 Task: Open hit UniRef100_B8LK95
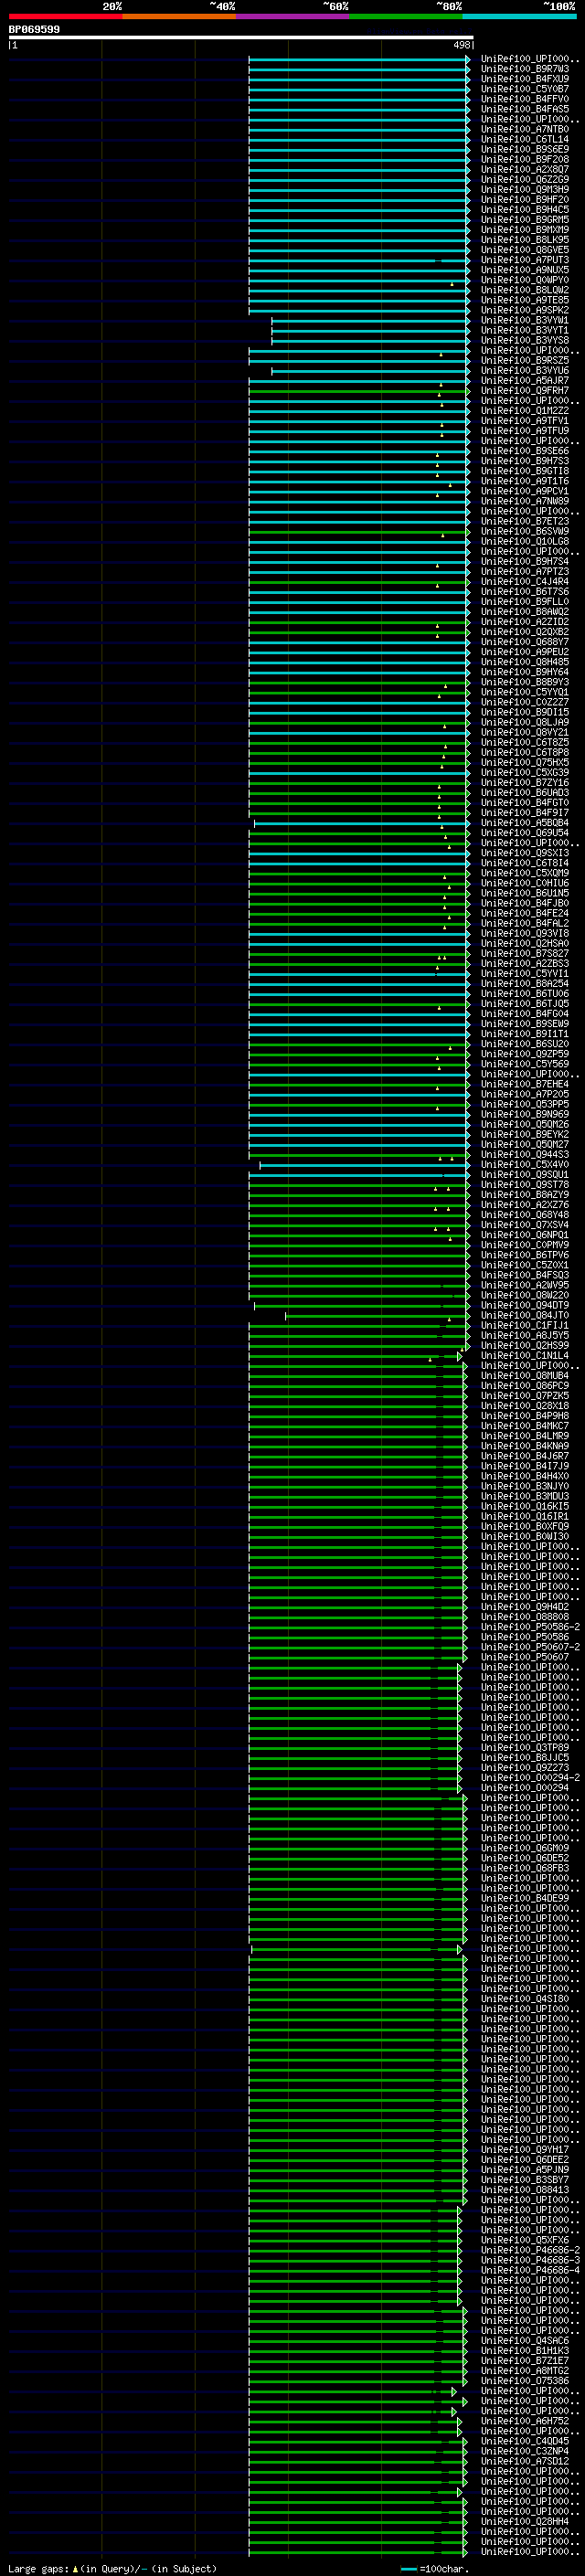point(525,240)
